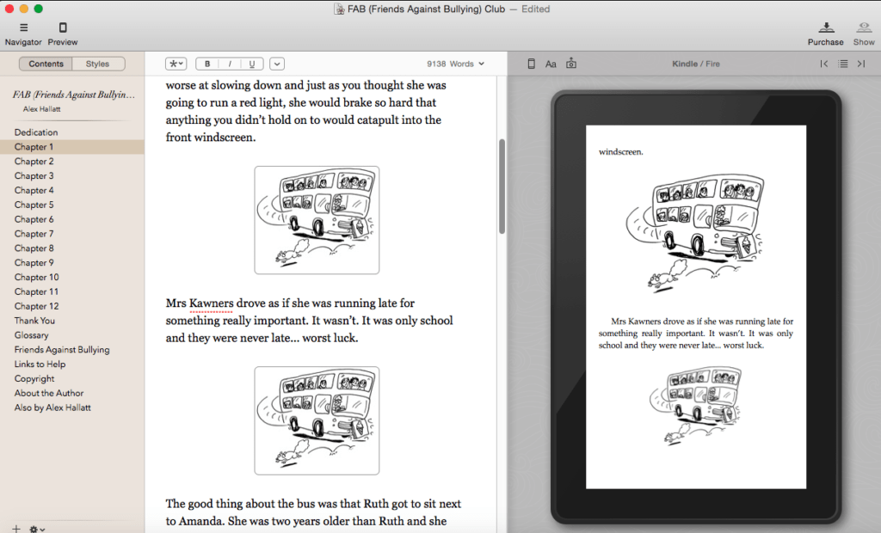Open preview table of contents list

pyautogui.click(x=843, y=64)
